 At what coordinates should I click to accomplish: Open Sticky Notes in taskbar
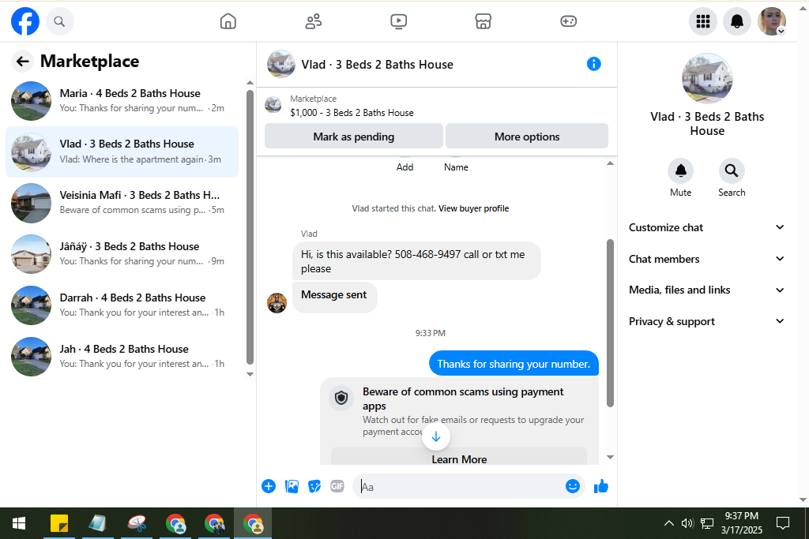(x=58, y=523)
